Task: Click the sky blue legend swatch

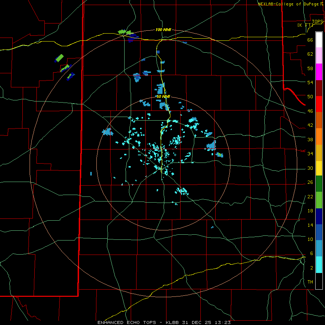Action: click(319, 248)
